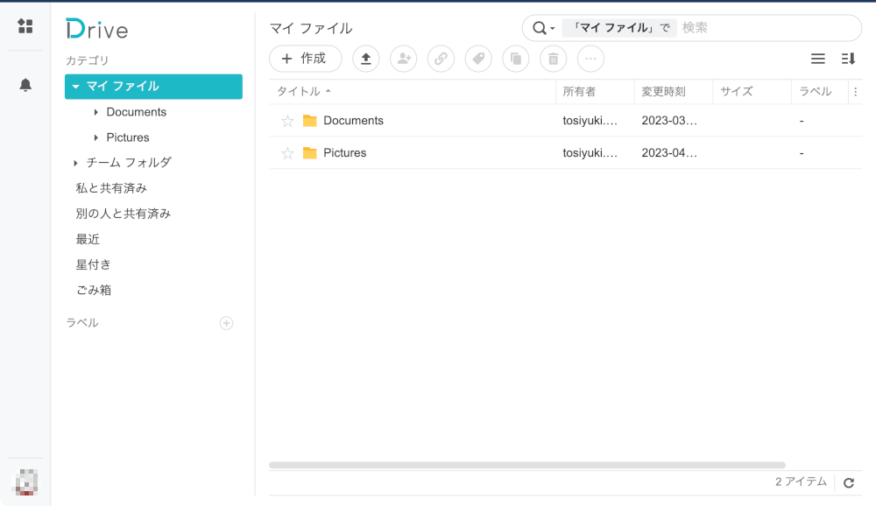Open the notifications bell
Viewport: 876px width, 506px height.
click(x=25, y=85)
